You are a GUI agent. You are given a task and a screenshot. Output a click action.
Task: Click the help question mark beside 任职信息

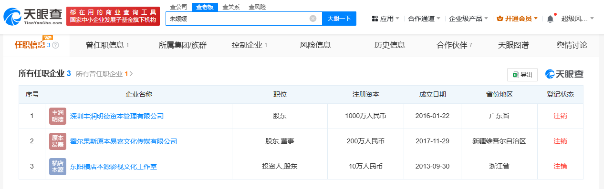click(56, 45)
